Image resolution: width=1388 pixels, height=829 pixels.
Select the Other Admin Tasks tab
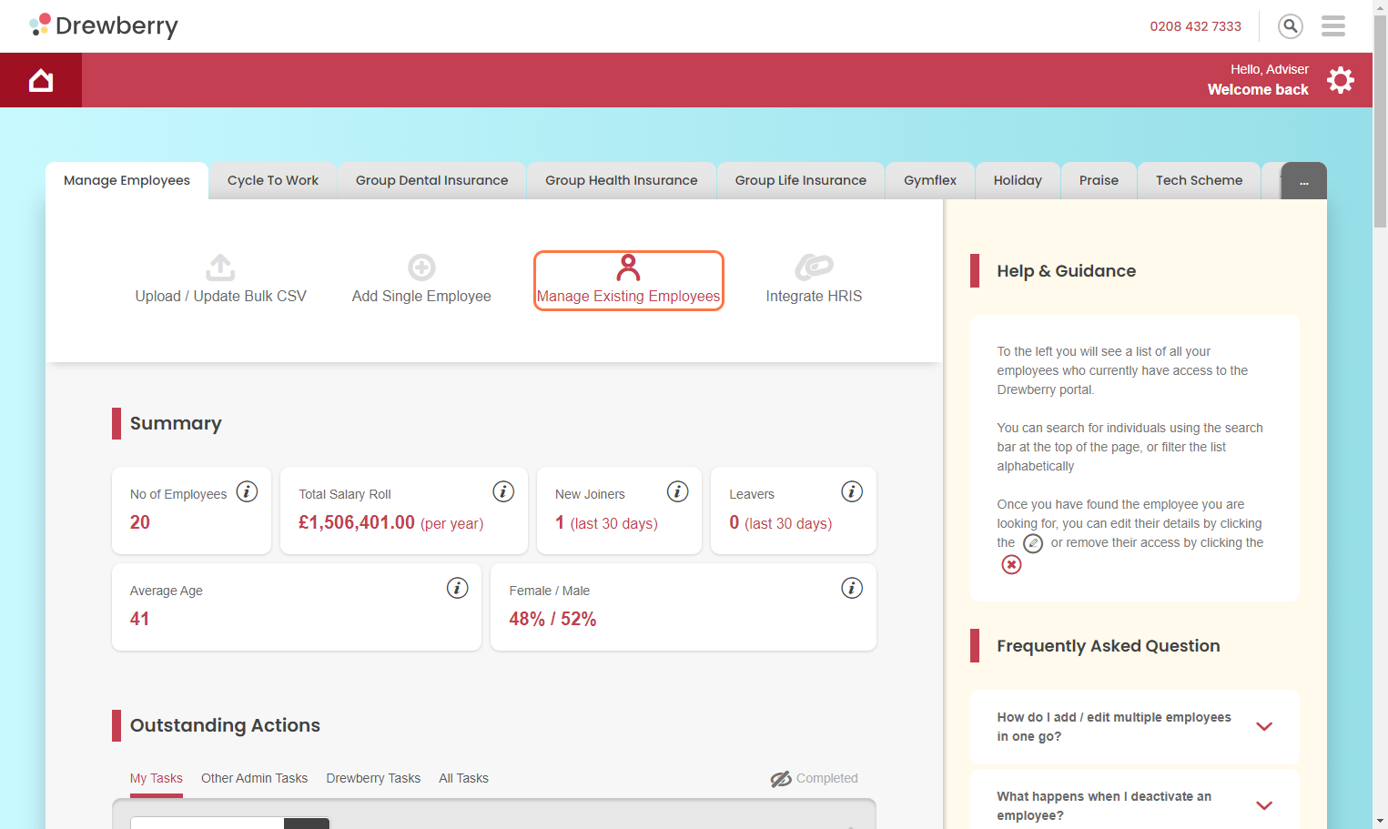click(x=254, y=778)
